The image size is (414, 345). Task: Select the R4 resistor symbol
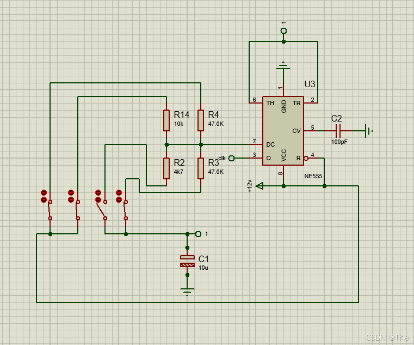coord(201,120)
